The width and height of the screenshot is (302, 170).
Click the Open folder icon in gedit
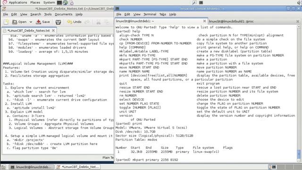pos(15,22)
